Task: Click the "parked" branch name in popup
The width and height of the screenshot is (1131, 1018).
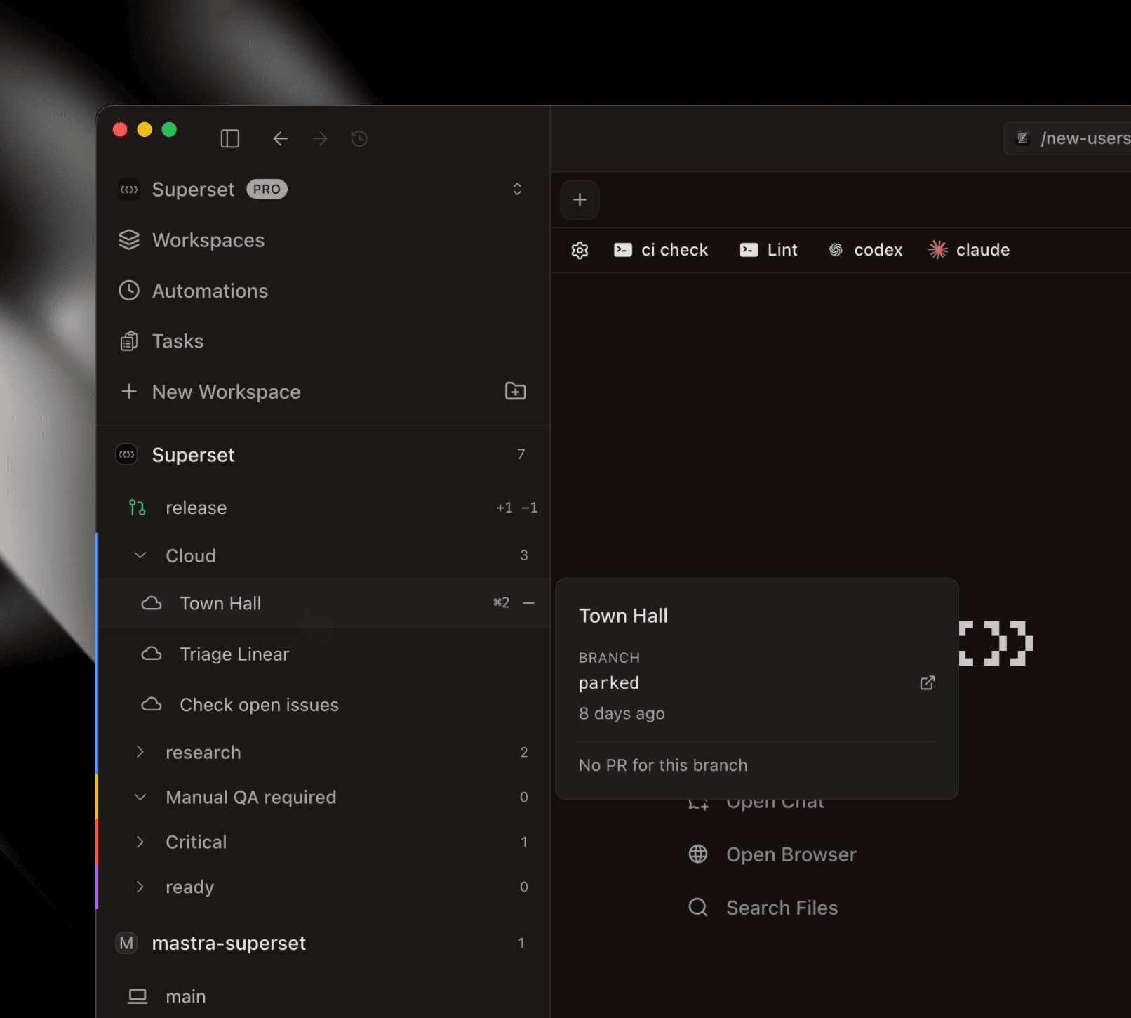Action: 609,683
